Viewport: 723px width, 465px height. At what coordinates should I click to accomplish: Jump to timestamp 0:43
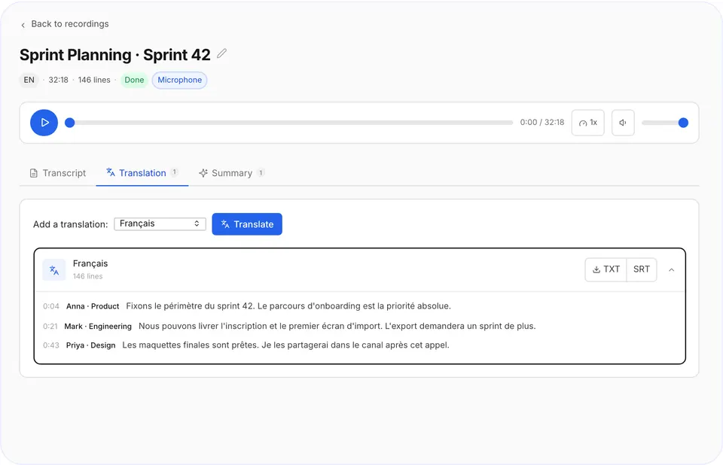(50, 345)
